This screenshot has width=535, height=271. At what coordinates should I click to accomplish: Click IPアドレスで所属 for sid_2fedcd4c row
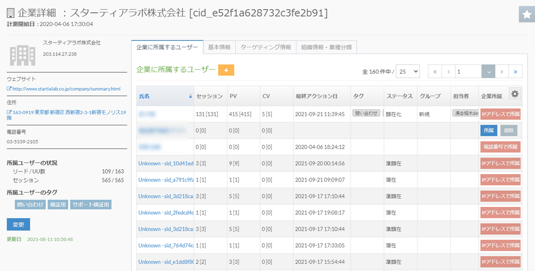pos(500,212)
